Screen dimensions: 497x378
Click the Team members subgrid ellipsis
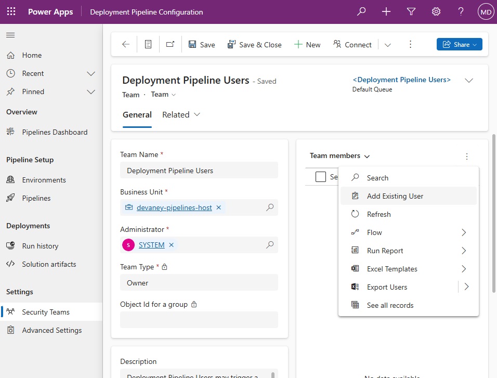466,157
